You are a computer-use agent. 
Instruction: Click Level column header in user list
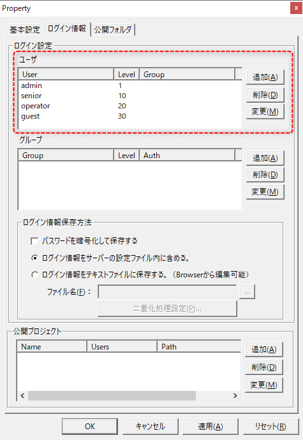click(127, 75)
